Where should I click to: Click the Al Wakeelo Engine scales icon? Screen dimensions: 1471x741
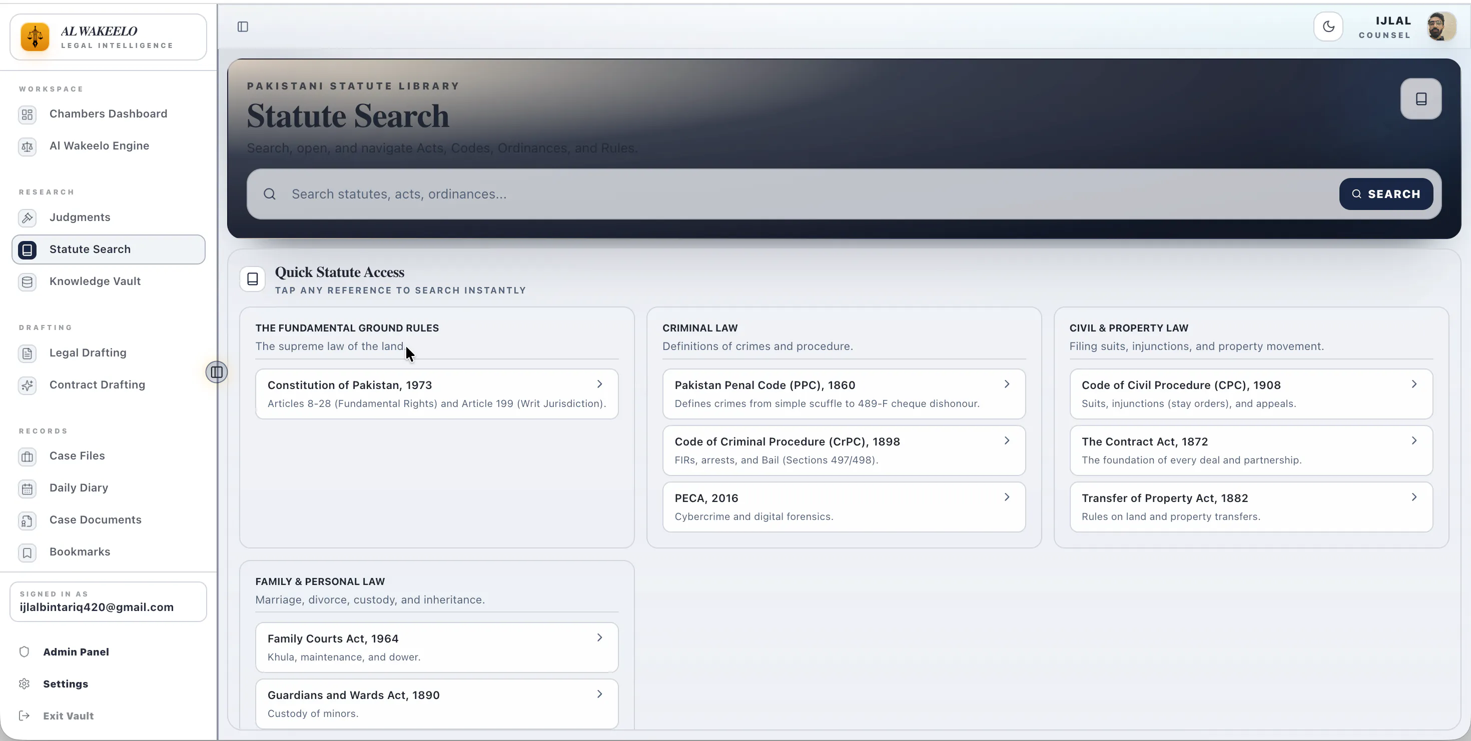pyautogui.click(x=28, y=146)
